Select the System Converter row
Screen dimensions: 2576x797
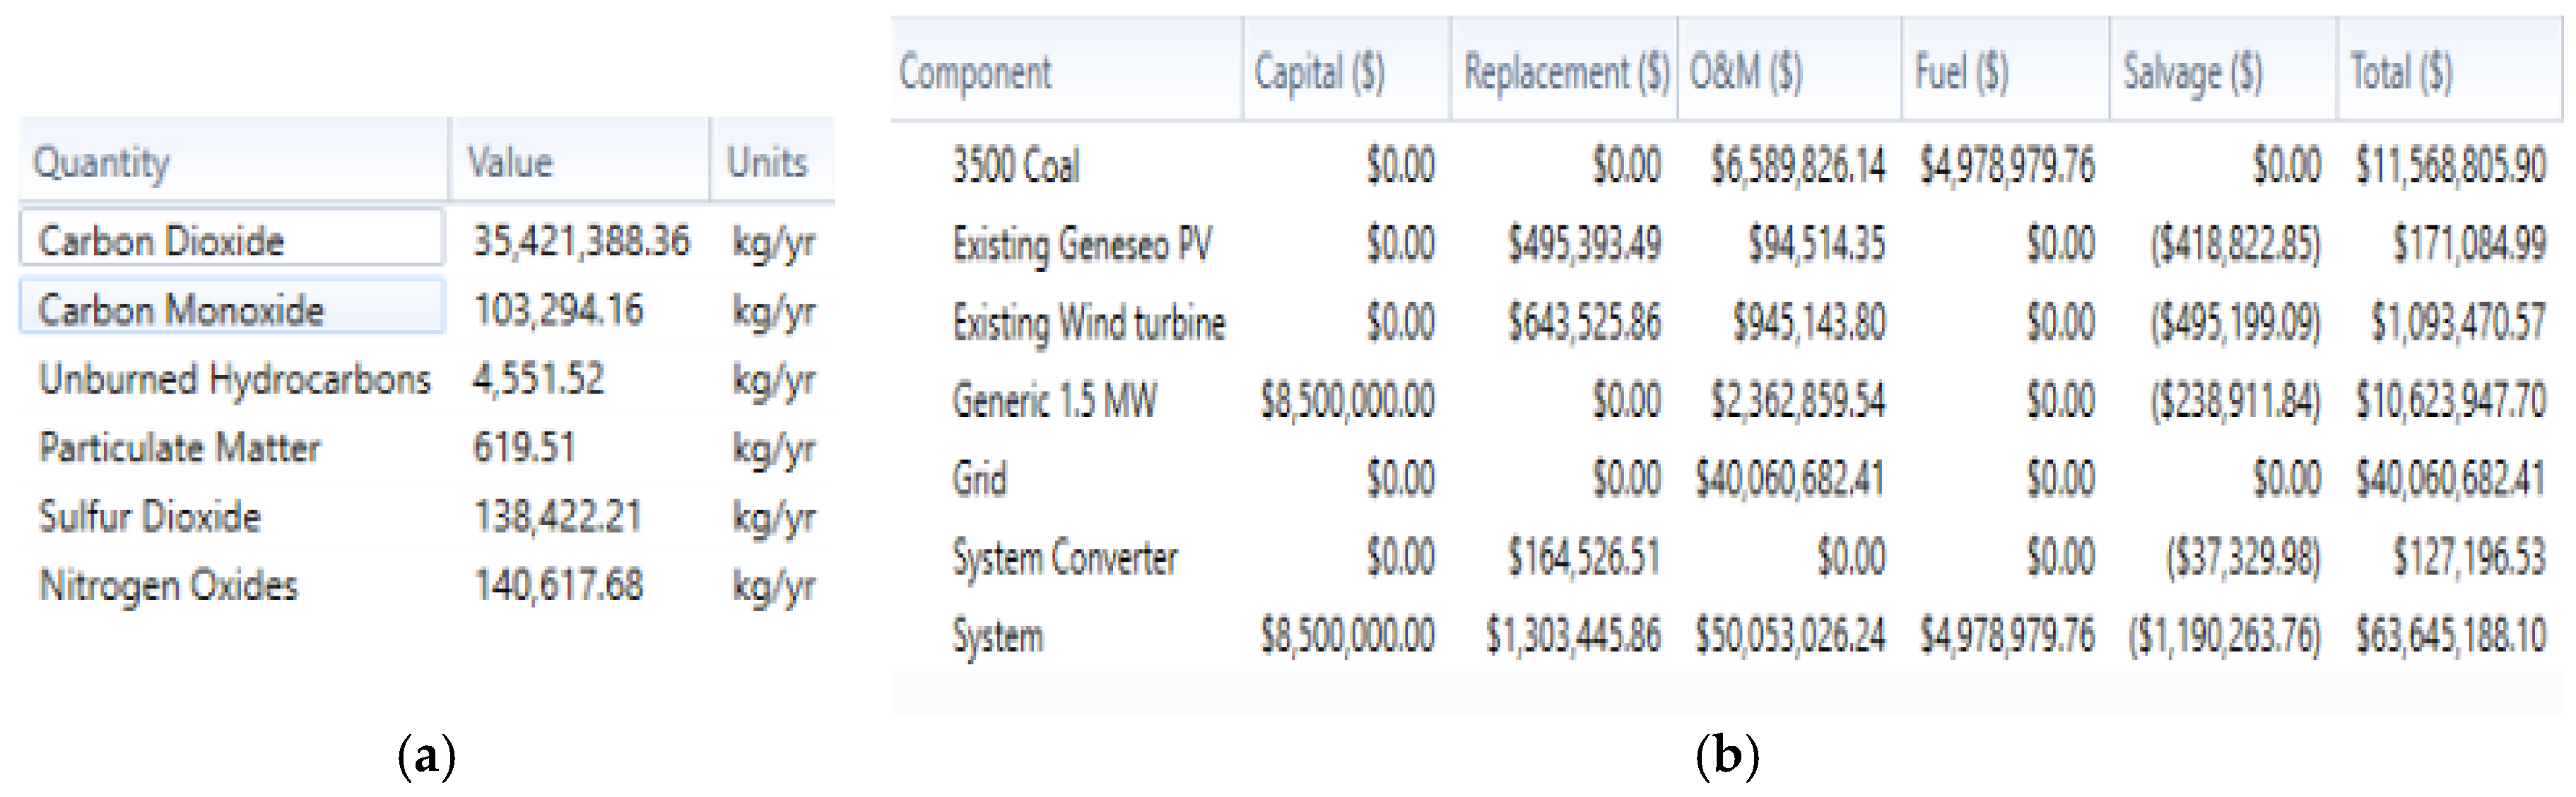click(1065, 558)
